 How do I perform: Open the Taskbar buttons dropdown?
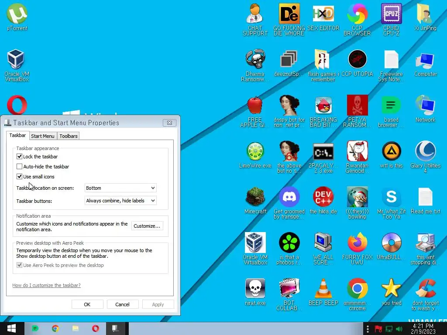click(x=120, y=201)
